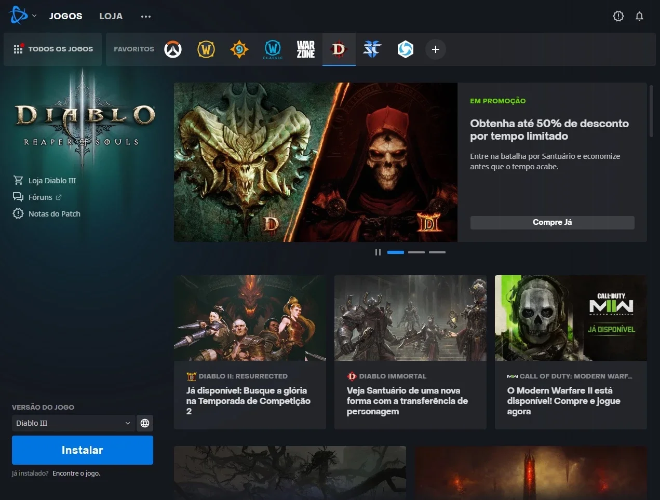Open TODOS OS JOGOS grid

click(x=53, y=49)
